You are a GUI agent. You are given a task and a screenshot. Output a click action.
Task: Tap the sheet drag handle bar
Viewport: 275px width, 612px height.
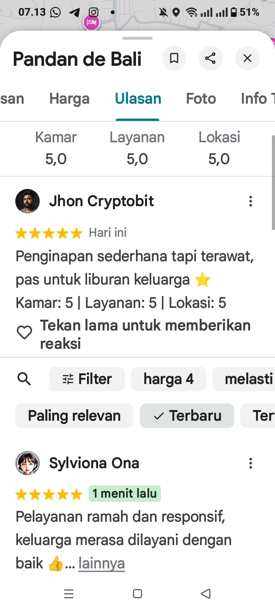pos(137,38)
